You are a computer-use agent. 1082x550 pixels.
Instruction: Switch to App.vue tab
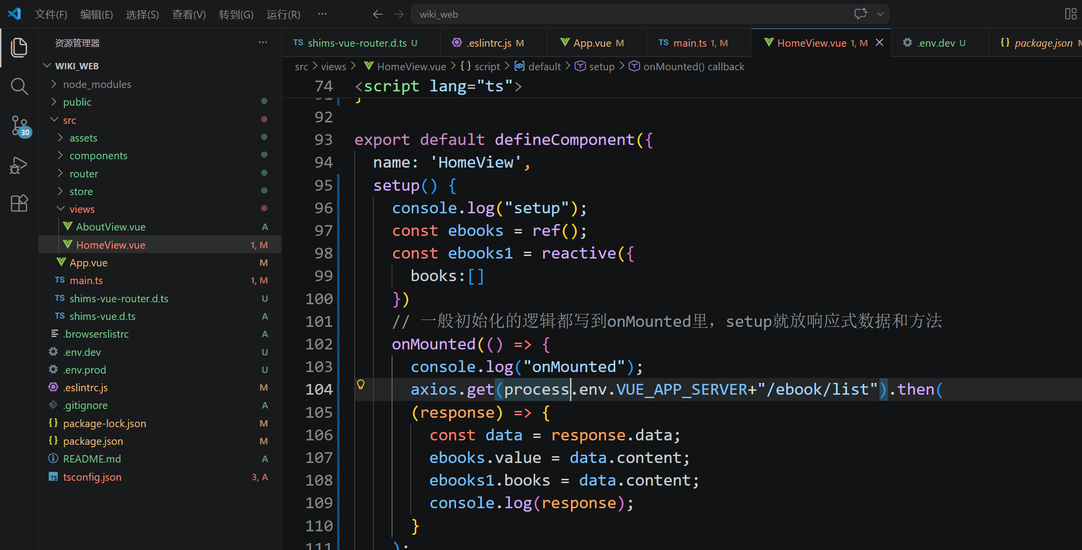point(597,43)
